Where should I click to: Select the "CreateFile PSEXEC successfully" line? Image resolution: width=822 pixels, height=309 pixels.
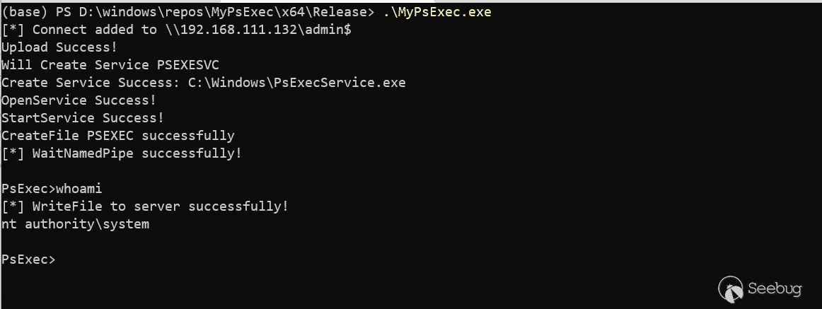pyautogui.click(x=118, y=136)
